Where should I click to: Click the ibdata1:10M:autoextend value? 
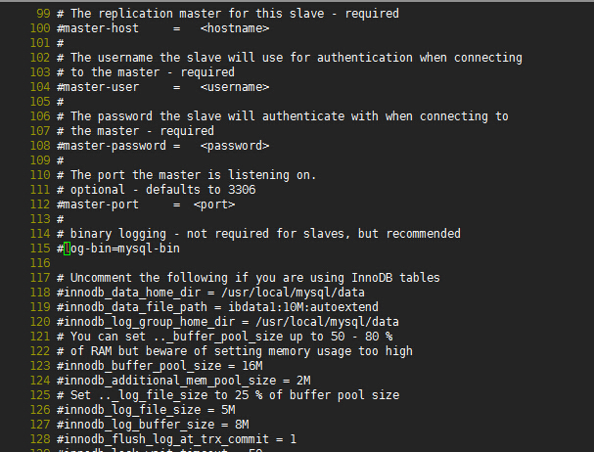[x=303, y=307]
